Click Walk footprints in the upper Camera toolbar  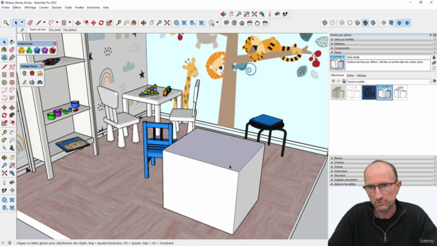(x=285, y=14)
